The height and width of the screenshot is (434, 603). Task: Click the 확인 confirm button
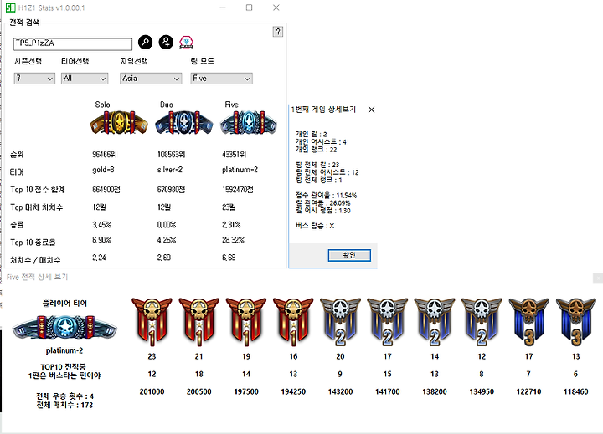pos(349,255)
